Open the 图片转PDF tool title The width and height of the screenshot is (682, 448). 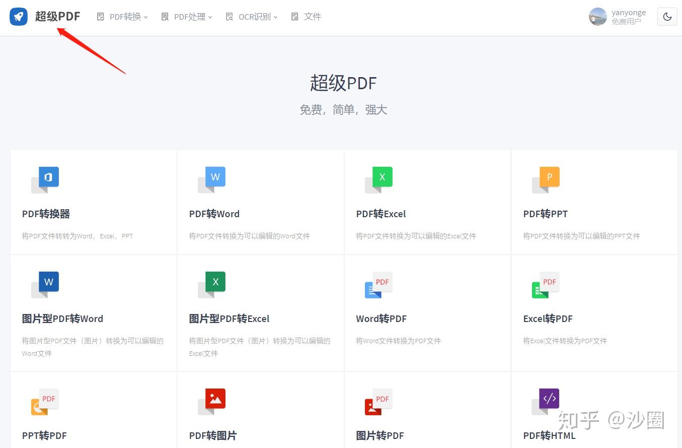pos(380,435)
